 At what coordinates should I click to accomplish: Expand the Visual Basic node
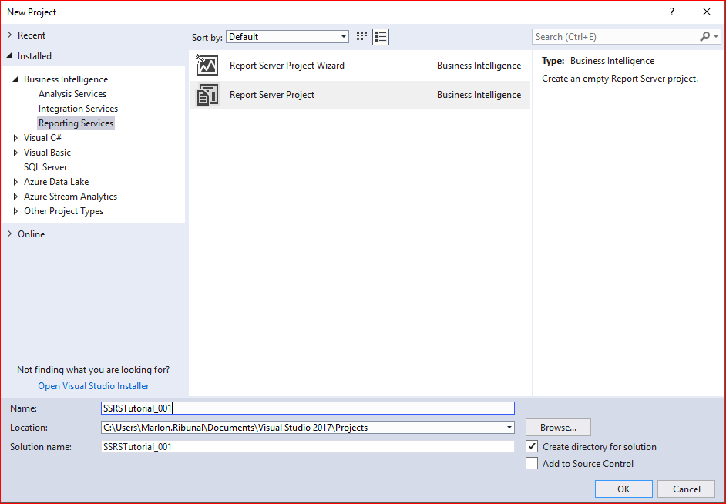(x=15, y=153)
